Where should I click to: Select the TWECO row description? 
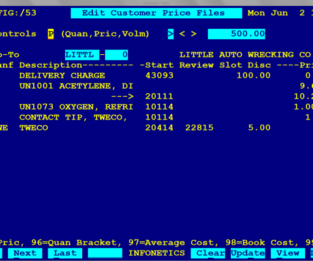(x=34, y=128)
